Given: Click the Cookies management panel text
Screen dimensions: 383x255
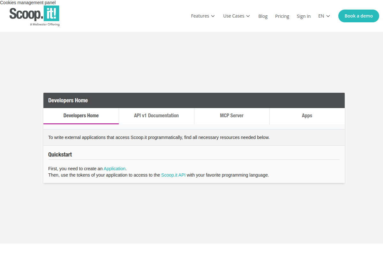Looking at the screenshot, I should (x=28, y=3).
